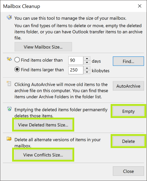Click 'You can use this tool' description line
This screenshot has height=181, width=147.
pos(71,18)
